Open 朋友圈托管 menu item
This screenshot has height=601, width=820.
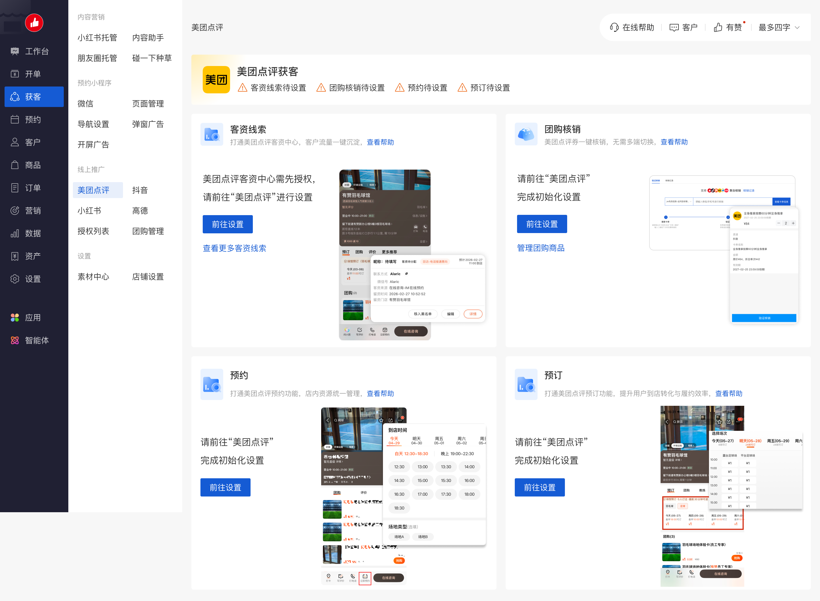point(97,58)
